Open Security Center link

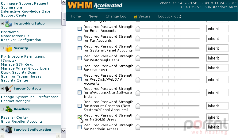[x=15, y=80]
